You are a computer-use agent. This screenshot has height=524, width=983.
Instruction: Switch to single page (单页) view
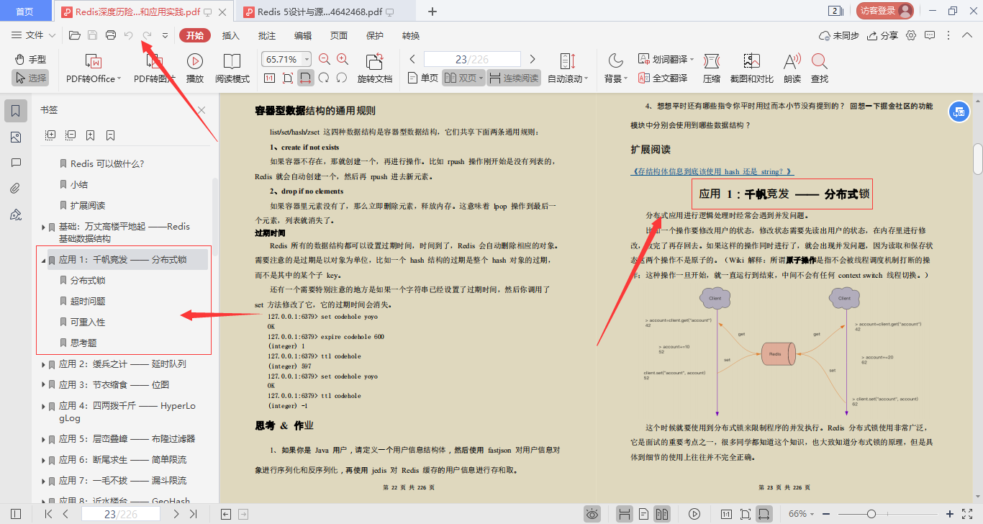(422, 78)
